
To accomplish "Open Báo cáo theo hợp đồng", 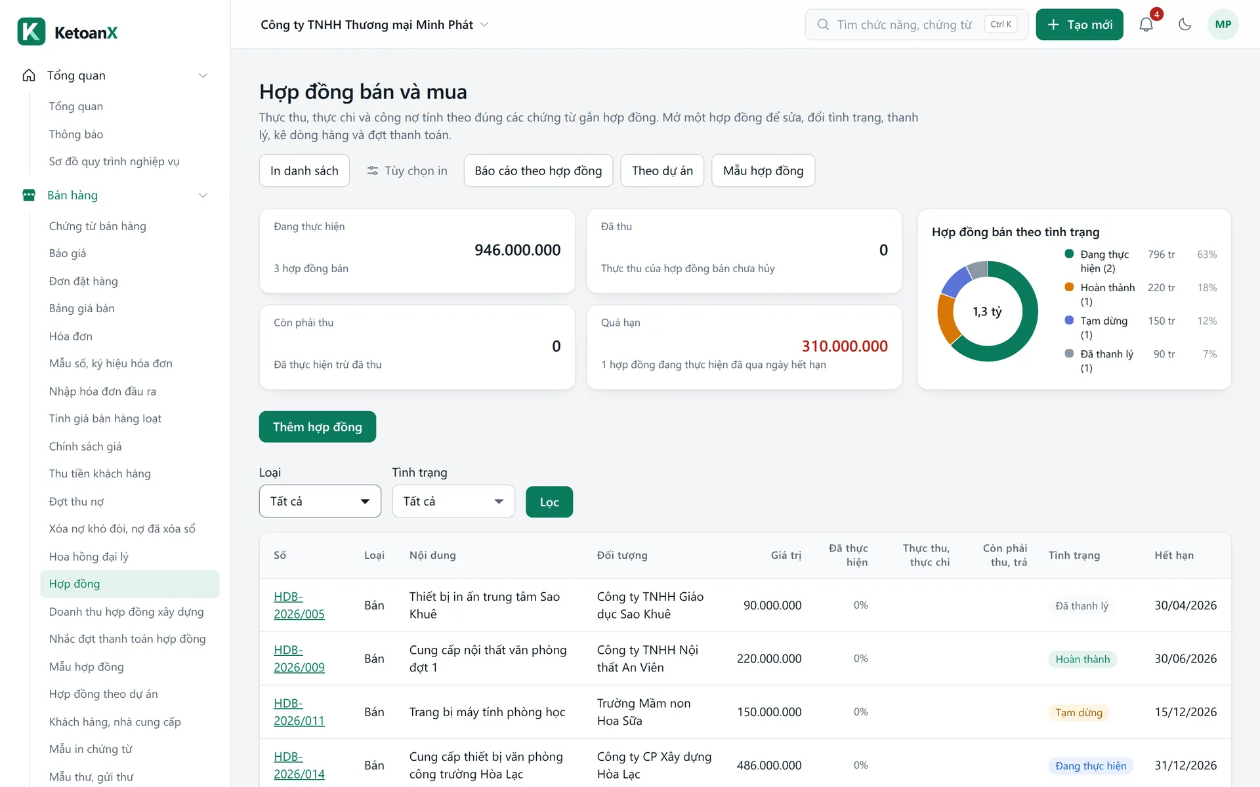I will (538, 171).
